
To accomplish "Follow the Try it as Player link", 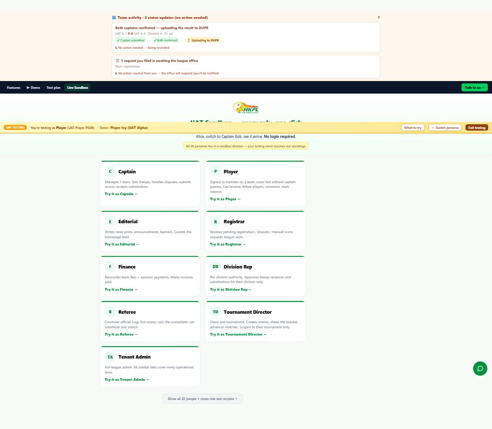I will point(225,199).
